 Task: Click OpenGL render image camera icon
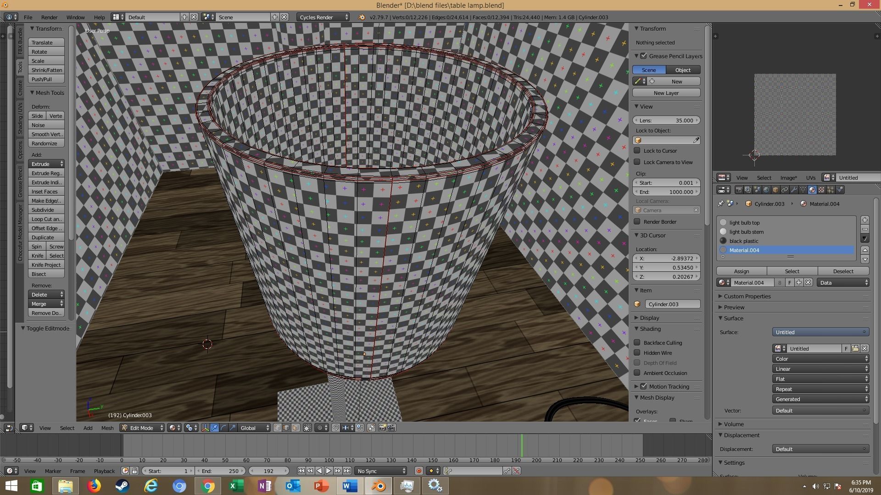382,428
